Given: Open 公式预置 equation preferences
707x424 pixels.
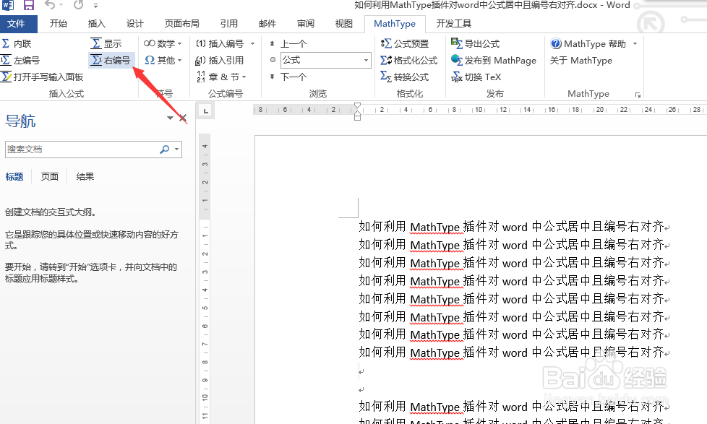Looking at the screenshot, I should pos(404,44).
